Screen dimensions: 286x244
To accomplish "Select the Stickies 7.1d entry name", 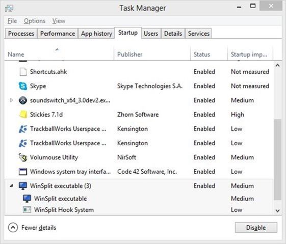I will (46, 115).
